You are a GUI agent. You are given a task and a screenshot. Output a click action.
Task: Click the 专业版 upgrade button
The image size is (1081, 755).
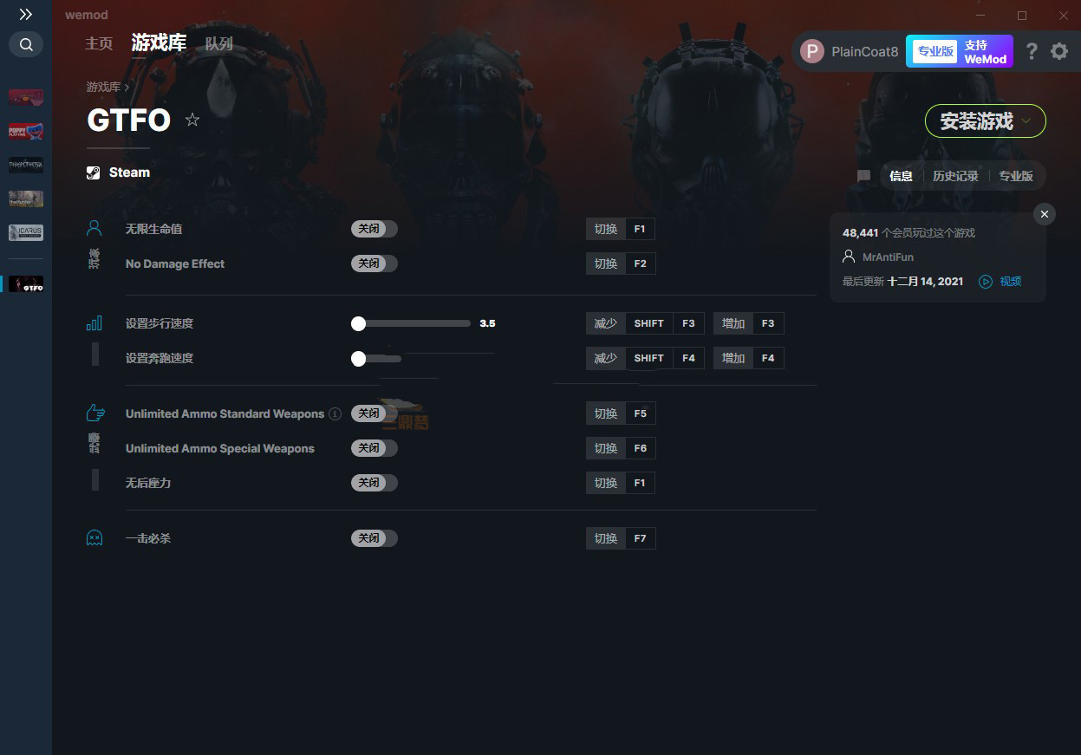[x=935, y=51]
